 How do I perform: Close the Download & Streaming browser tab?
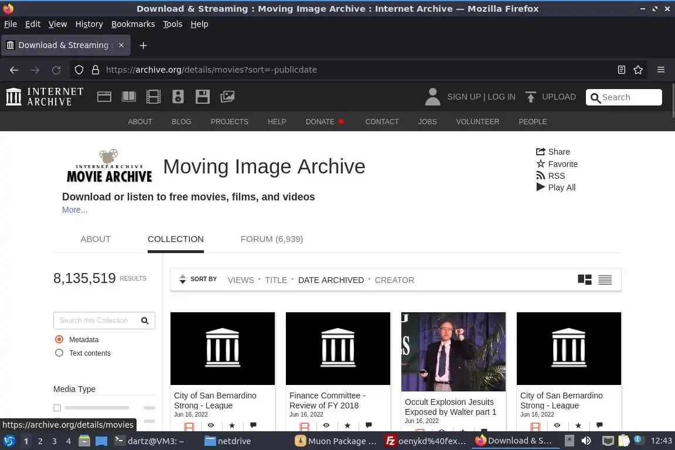(x=121, y=45)
